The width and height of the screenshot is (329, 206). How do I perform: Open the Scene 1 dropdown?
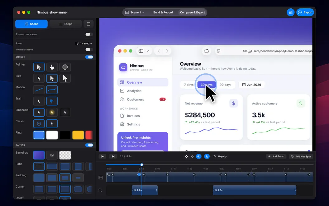pyautogui.click(x=135, y=12)
